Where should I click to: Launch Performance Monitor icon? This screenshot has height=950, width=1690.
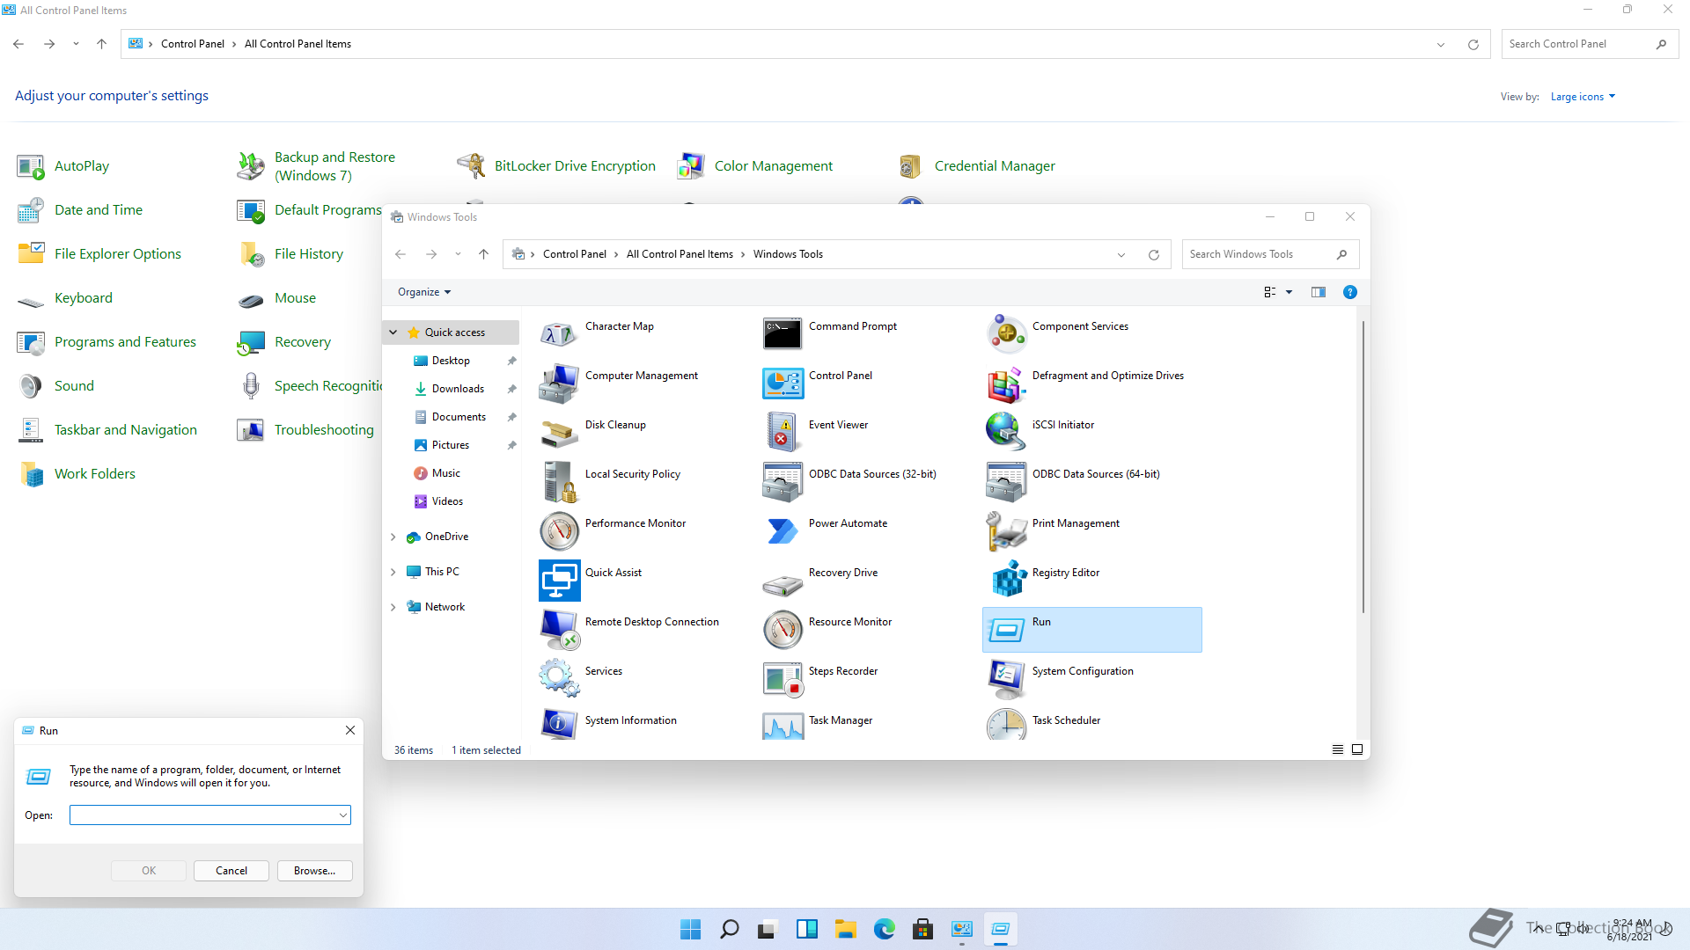point(559,531)
